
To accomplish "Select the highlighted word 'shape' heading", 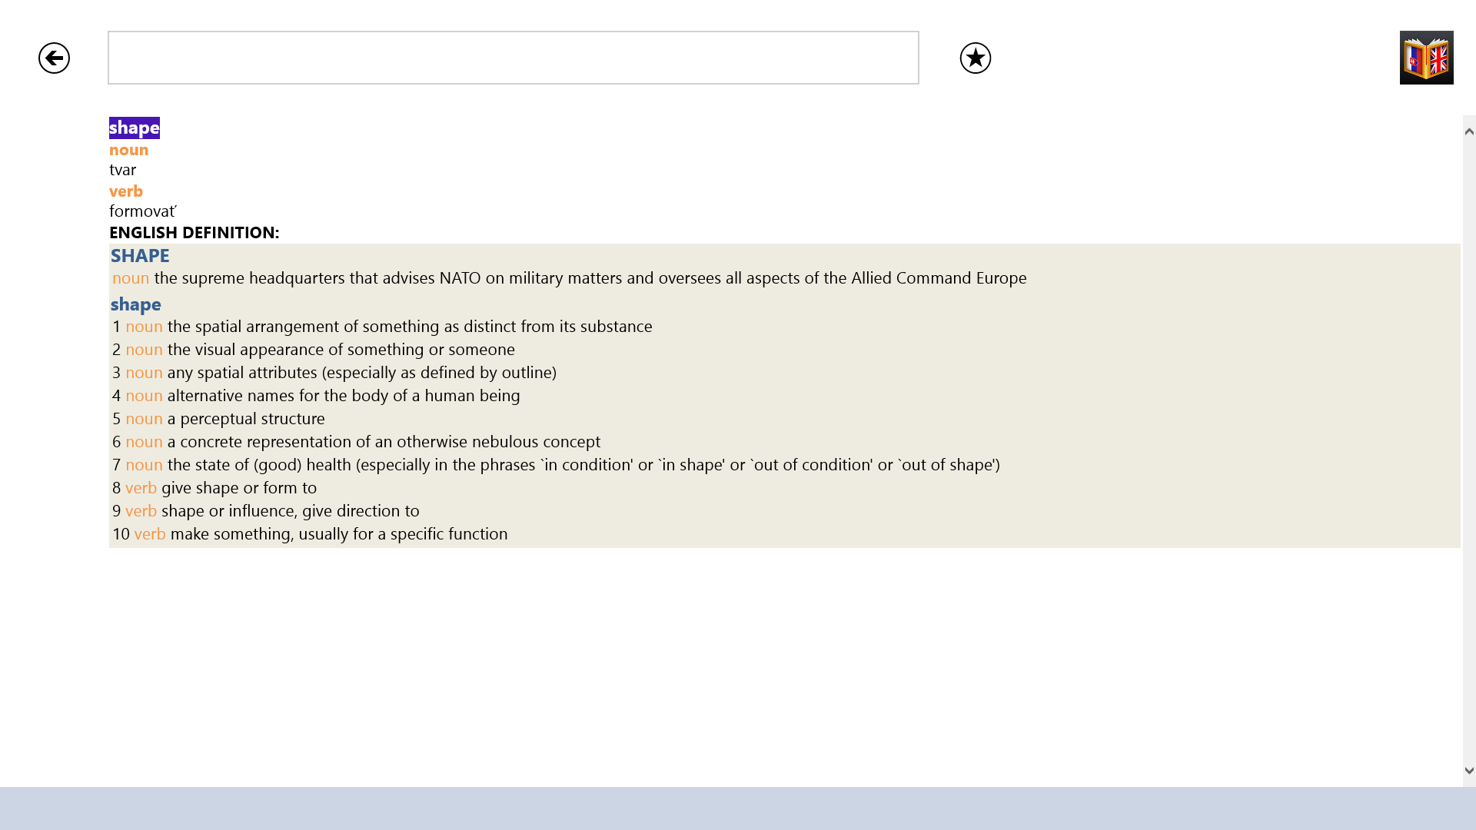I will [x=135, y=128].
